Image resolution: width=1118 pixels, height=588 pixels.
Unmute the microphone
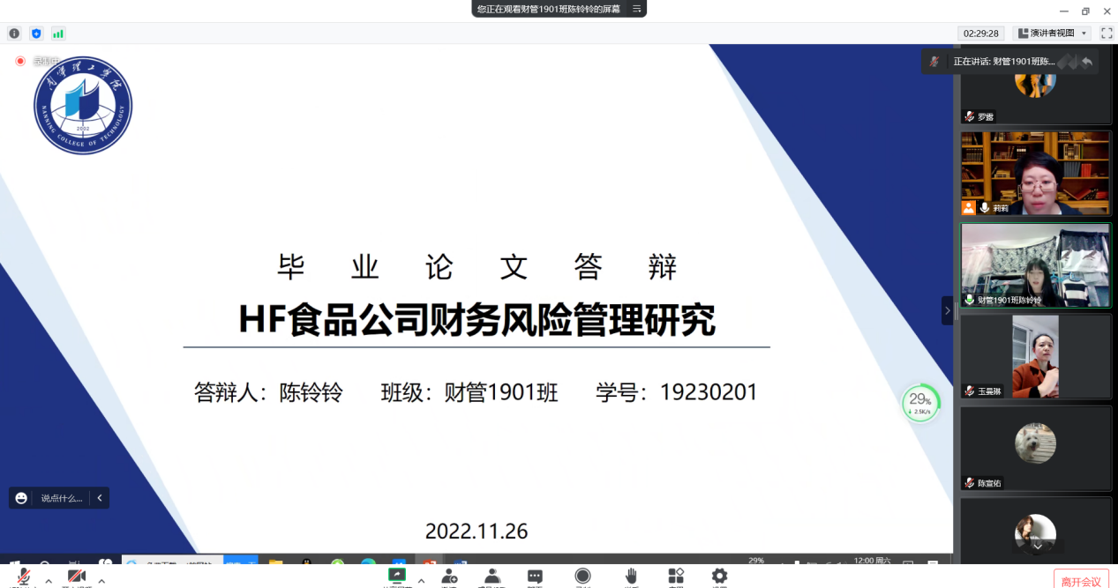[x=24, y=577]
